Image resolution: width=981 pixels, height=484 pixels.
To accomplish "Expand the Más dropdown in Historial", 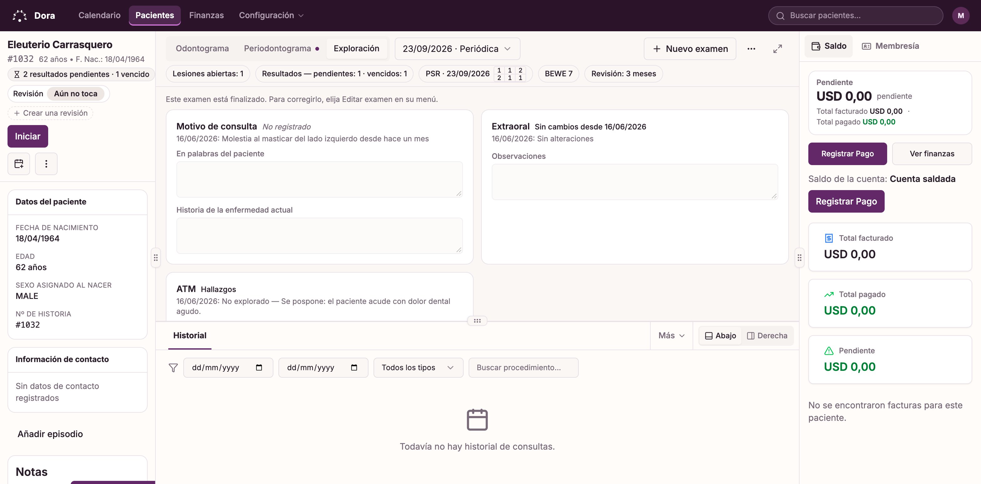I will click(671, 335).
